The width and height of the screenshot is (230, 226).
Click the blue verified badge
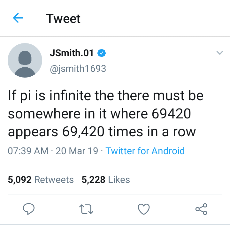[102, 53]
